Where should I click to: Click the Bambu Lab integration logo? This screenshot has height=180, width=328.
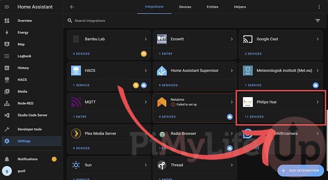[x=76, y=39]
